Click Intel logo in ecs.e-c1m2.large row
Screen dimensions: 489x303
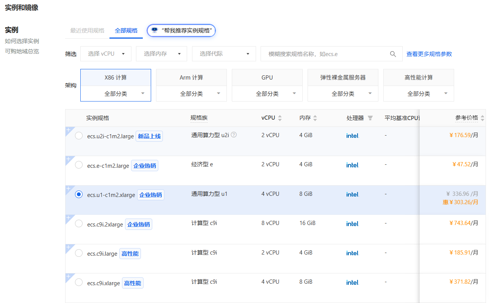point(353,165)
